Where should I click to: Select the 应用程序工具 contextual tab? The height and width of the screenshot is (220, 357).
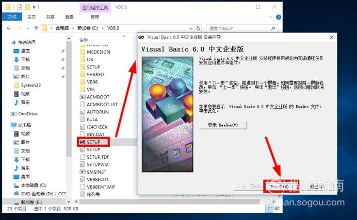pos(95,8)
